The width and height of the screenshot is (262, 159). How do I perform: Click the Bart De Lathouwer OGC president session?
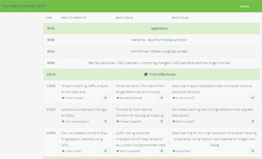coord(159,63)
